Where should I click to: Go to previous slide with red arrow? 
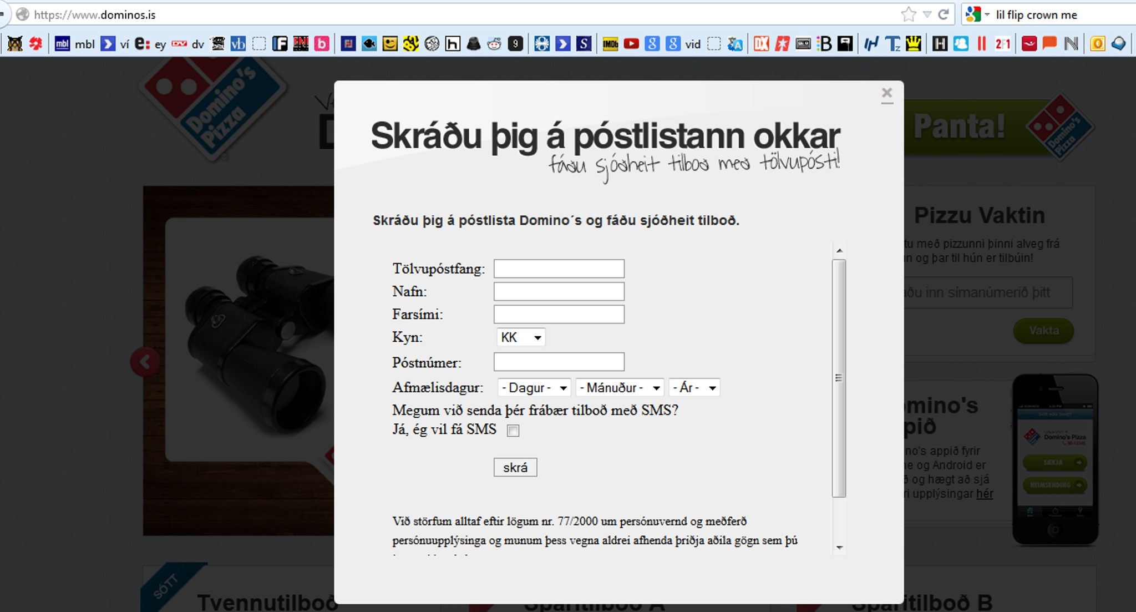pyautogui.click(x=145, y=362)
